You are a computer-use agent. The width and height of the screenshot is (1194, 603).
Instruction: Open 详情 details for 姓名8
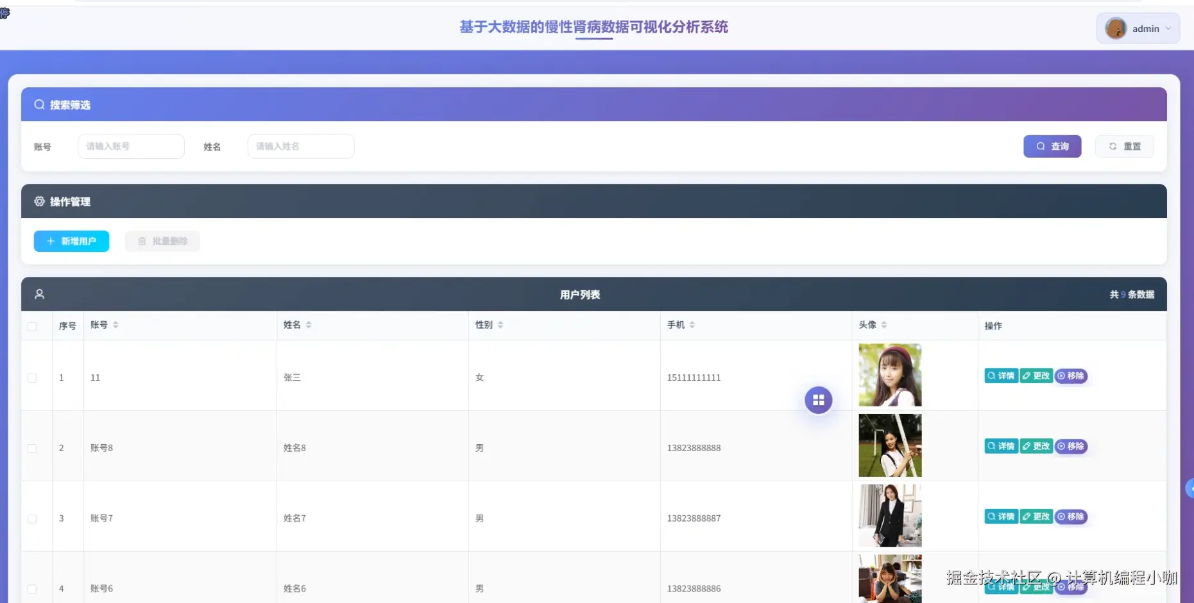pos(1002,446)
